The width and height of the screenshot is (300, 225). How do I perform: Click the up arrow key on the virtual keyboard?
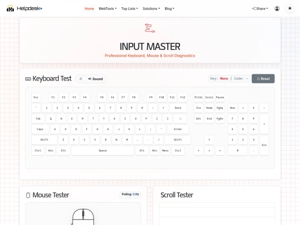pyautogui.click(x=209, y=139)
